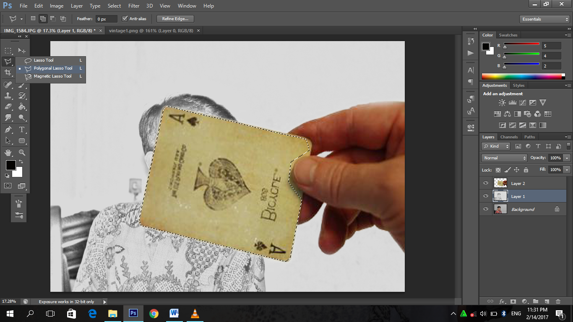Add a layer mask
This screenshot has width=573, height=322.
click(513, 301)
